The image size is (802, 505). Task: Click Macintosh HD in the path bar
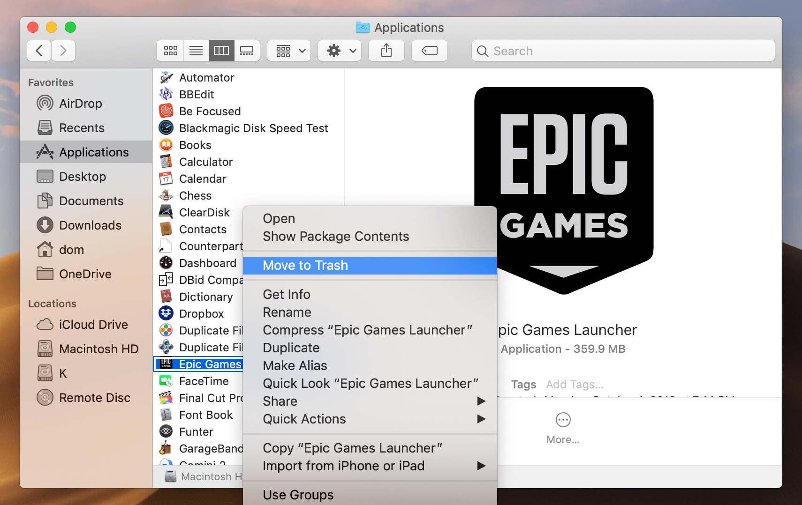click(x=204, y=476)
